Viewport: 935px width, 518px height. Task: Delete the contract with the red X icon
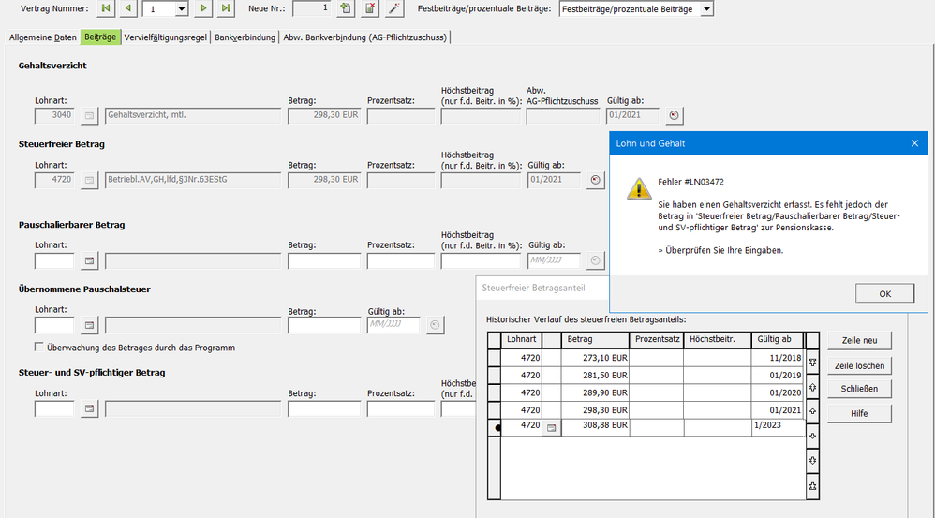coord(370,8)
